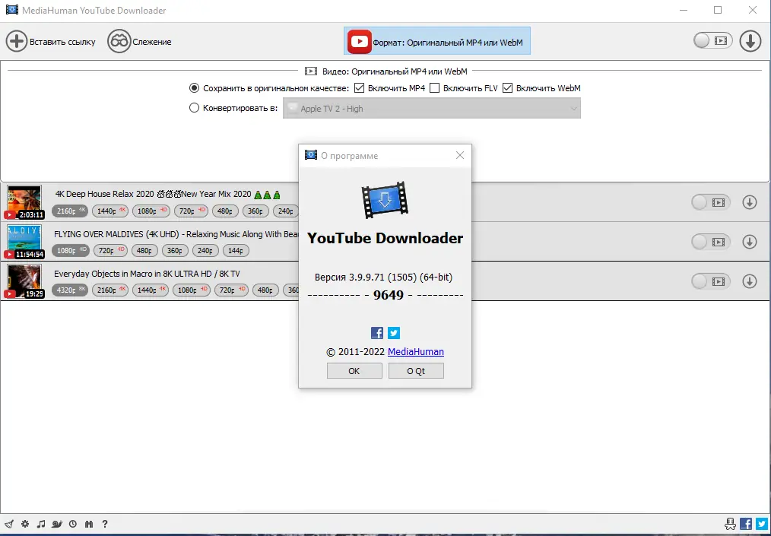Toggle the snail speed-limit icon
Screen dimensions: 771x536
coord(57,524)
